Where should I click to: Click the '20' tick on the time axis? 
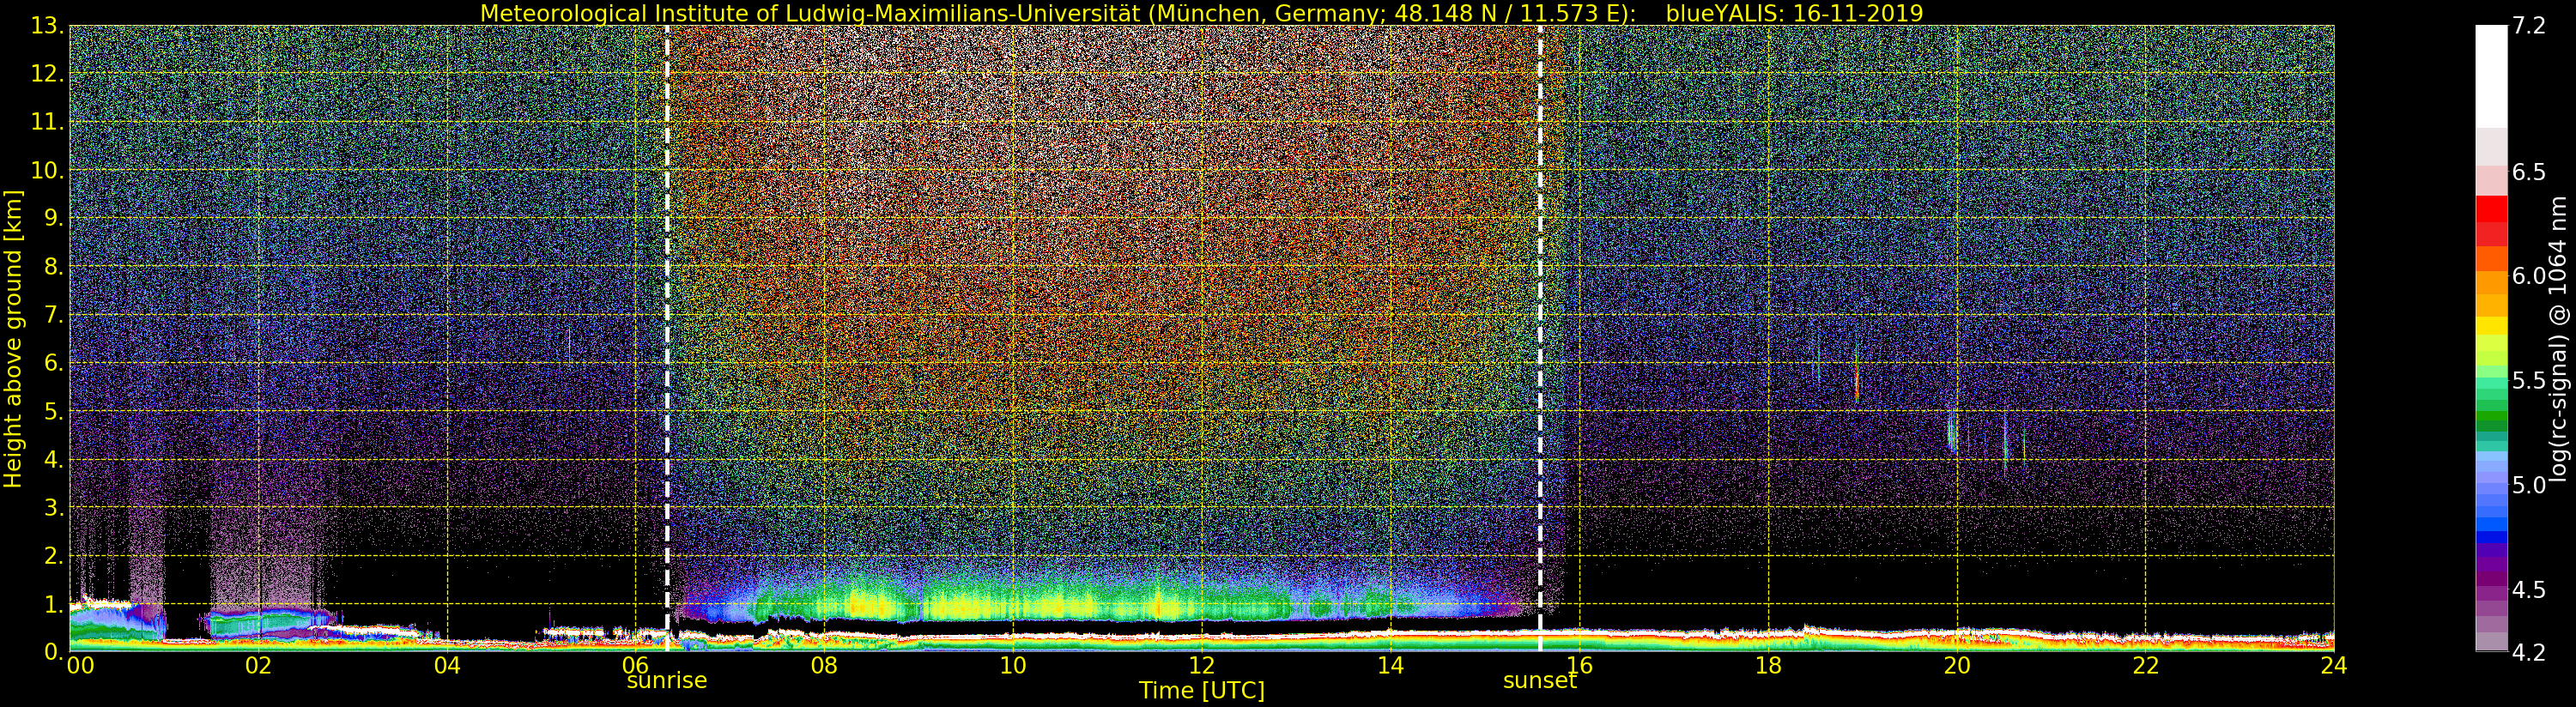[1956, 666]
